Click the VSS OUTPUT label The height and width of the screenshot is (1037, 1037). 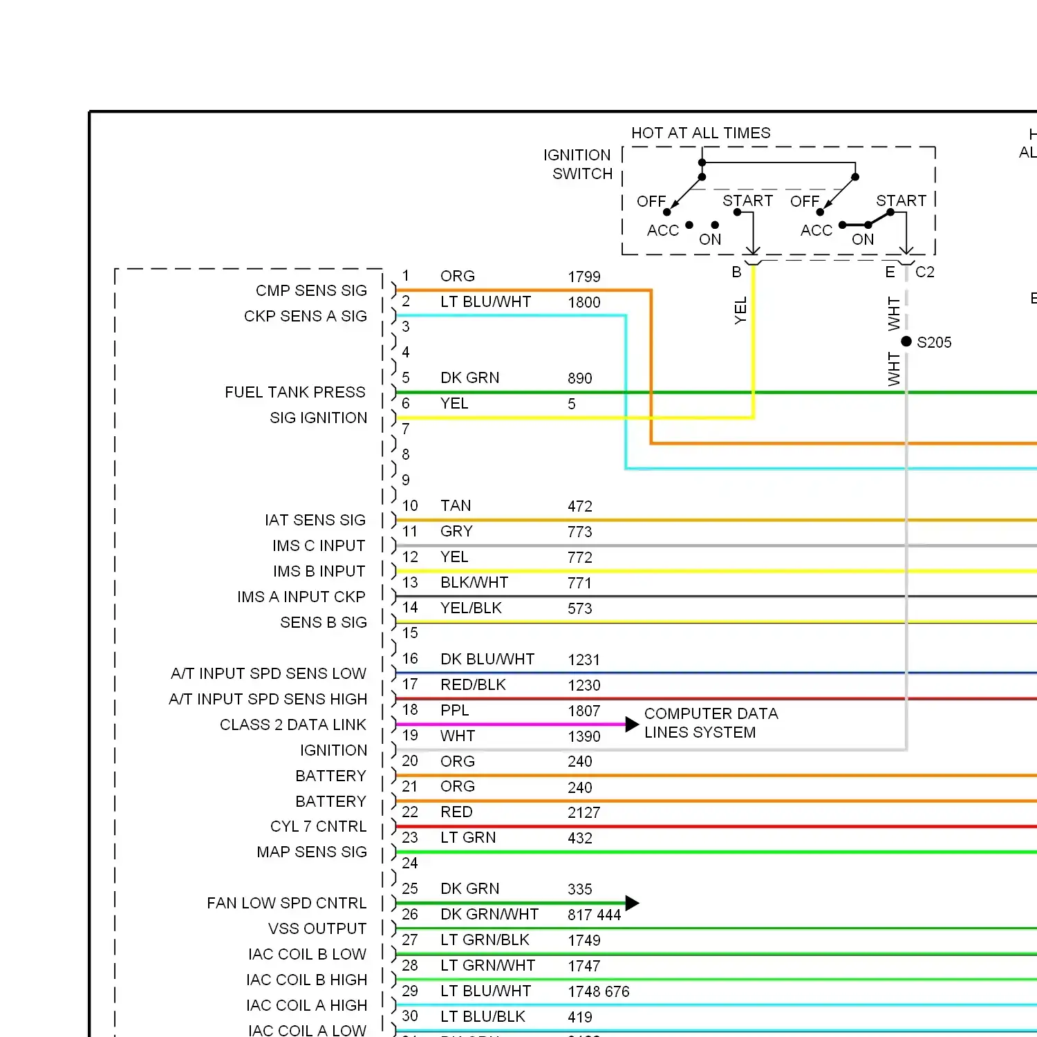pos(317,928)
